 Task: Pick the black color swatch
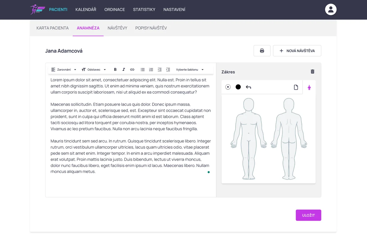238,87
